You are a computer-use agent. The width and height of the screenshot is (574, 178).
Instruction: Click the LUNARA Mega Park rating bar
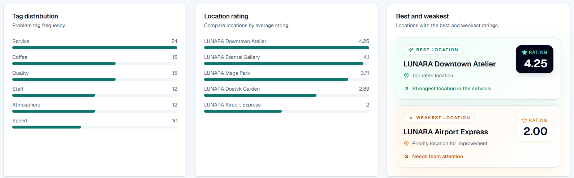click(x=286, y=79)
